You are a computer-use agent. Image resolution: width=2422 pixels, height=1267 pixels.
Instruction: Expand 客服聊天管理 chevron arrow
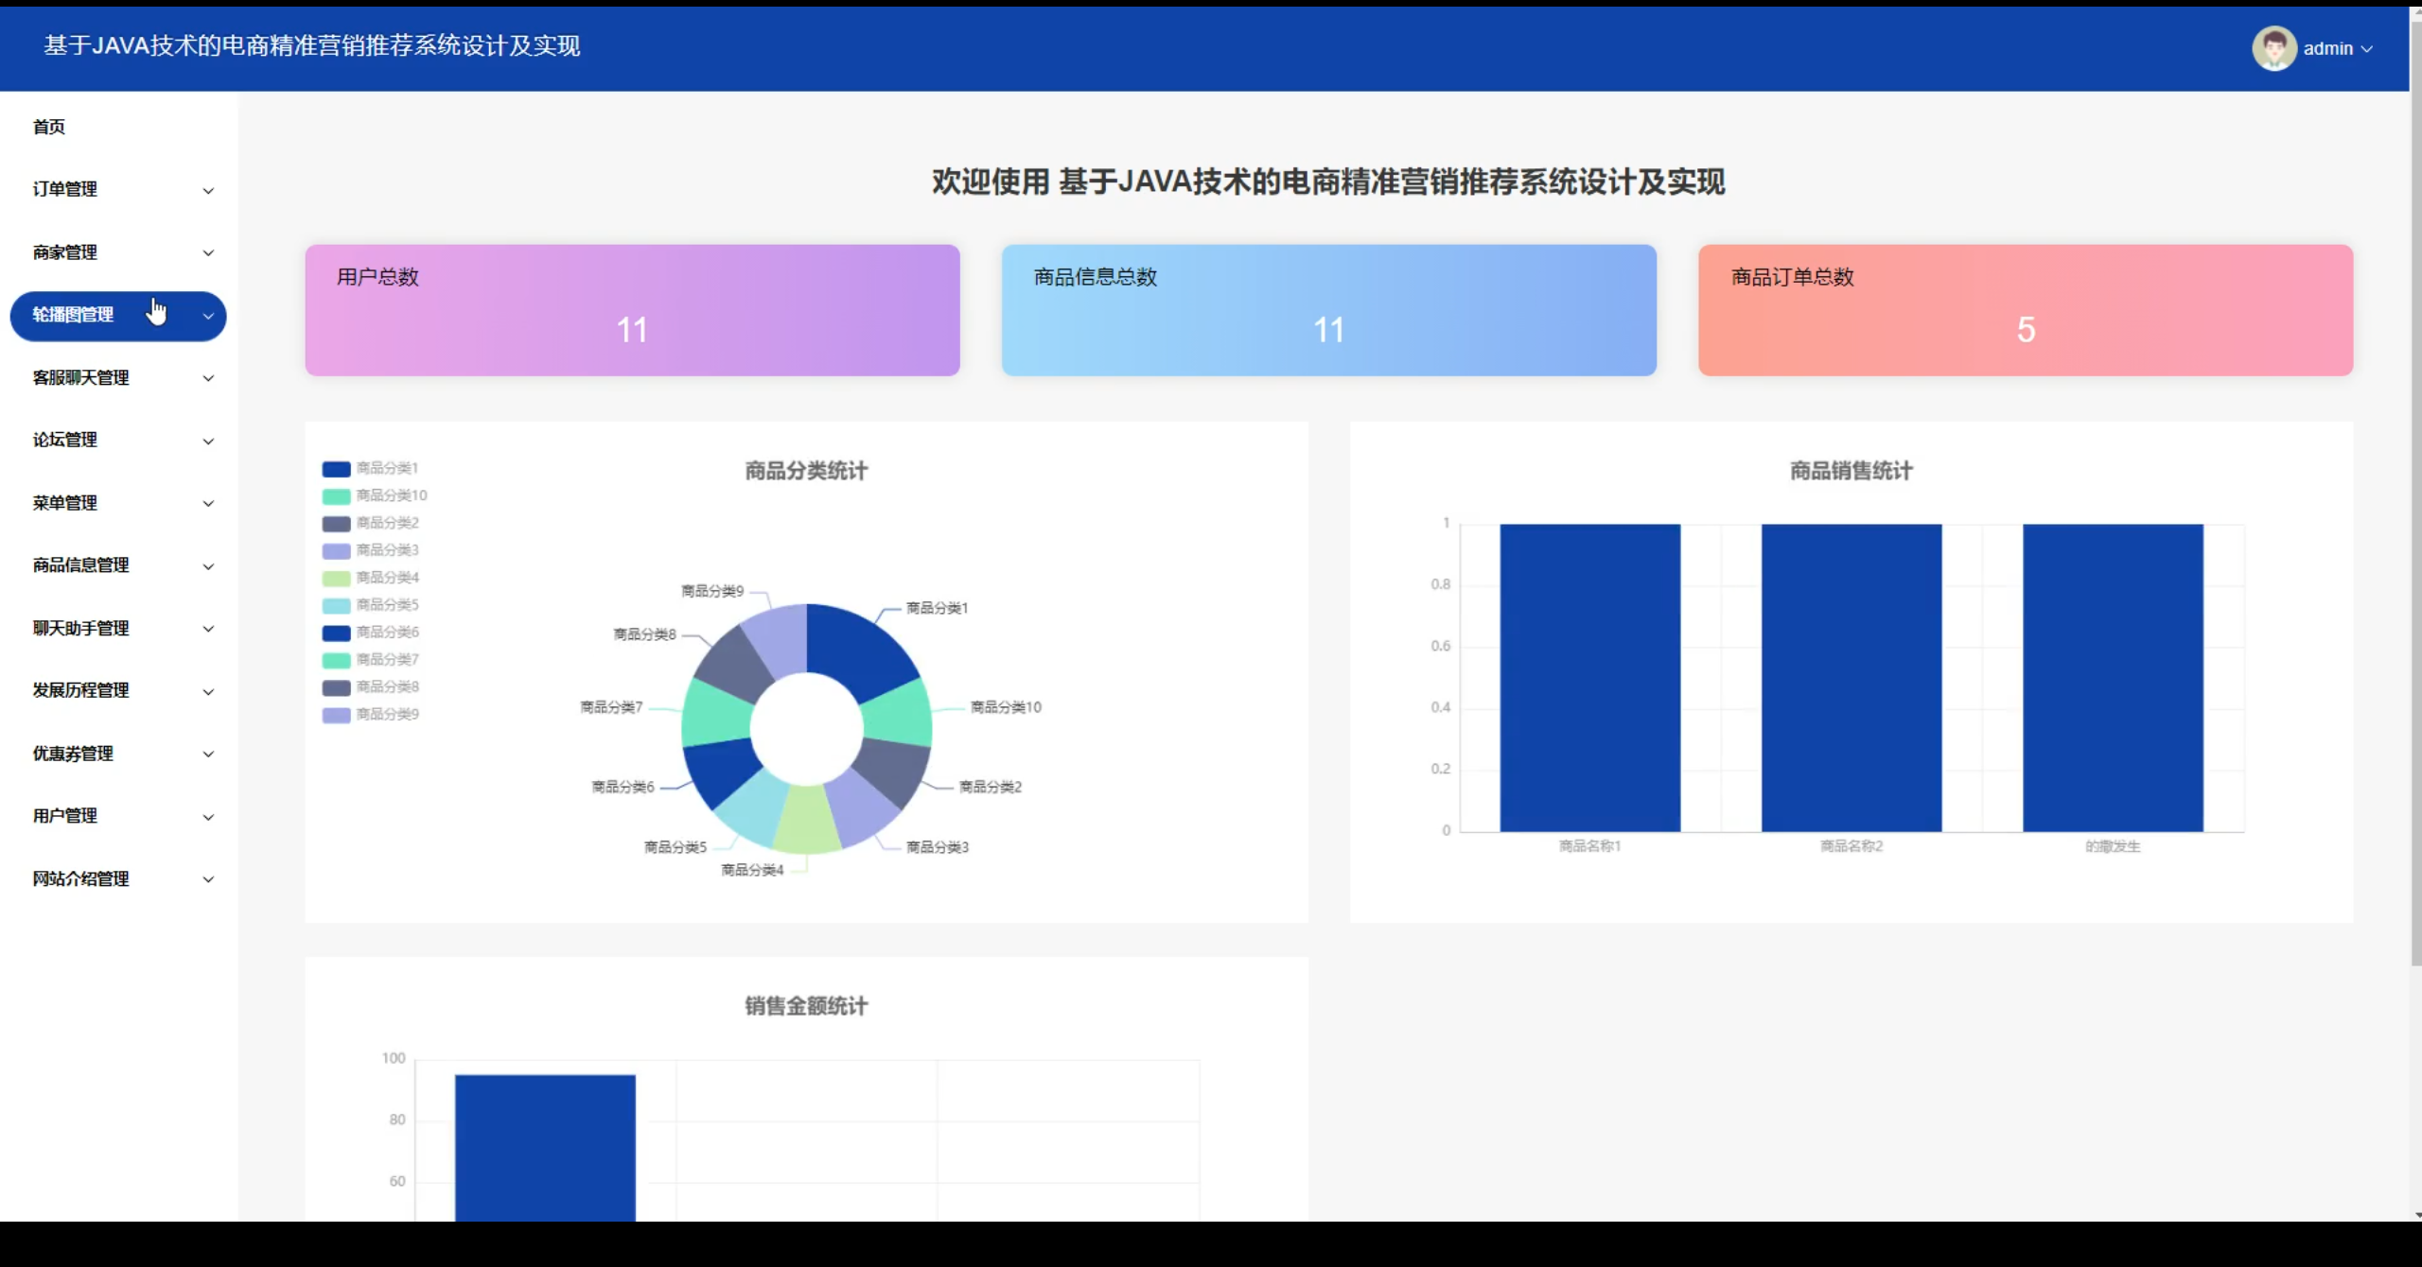pyautogui.click(x=208, y=378)
